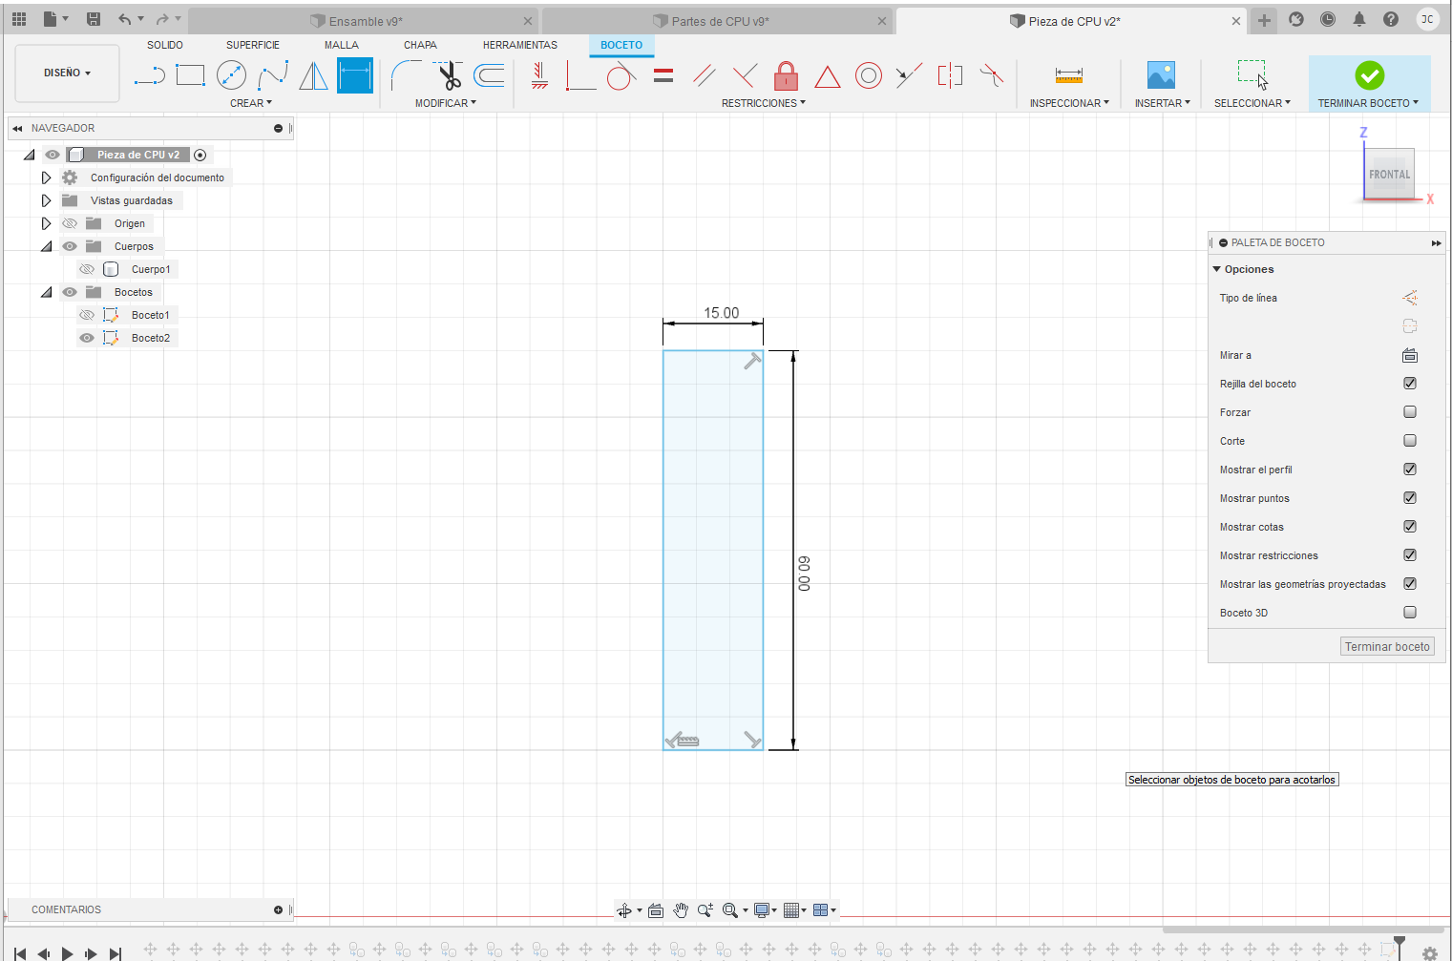This screenshot has width=1452, height=961.
Task: Click the Measure ruler icon
Action: tap(1069, 75)
